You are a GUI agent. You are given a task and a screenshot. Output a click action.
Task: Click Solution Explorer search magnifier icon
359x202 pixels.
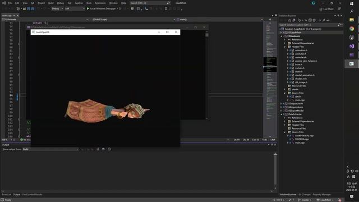pos(339,25)
